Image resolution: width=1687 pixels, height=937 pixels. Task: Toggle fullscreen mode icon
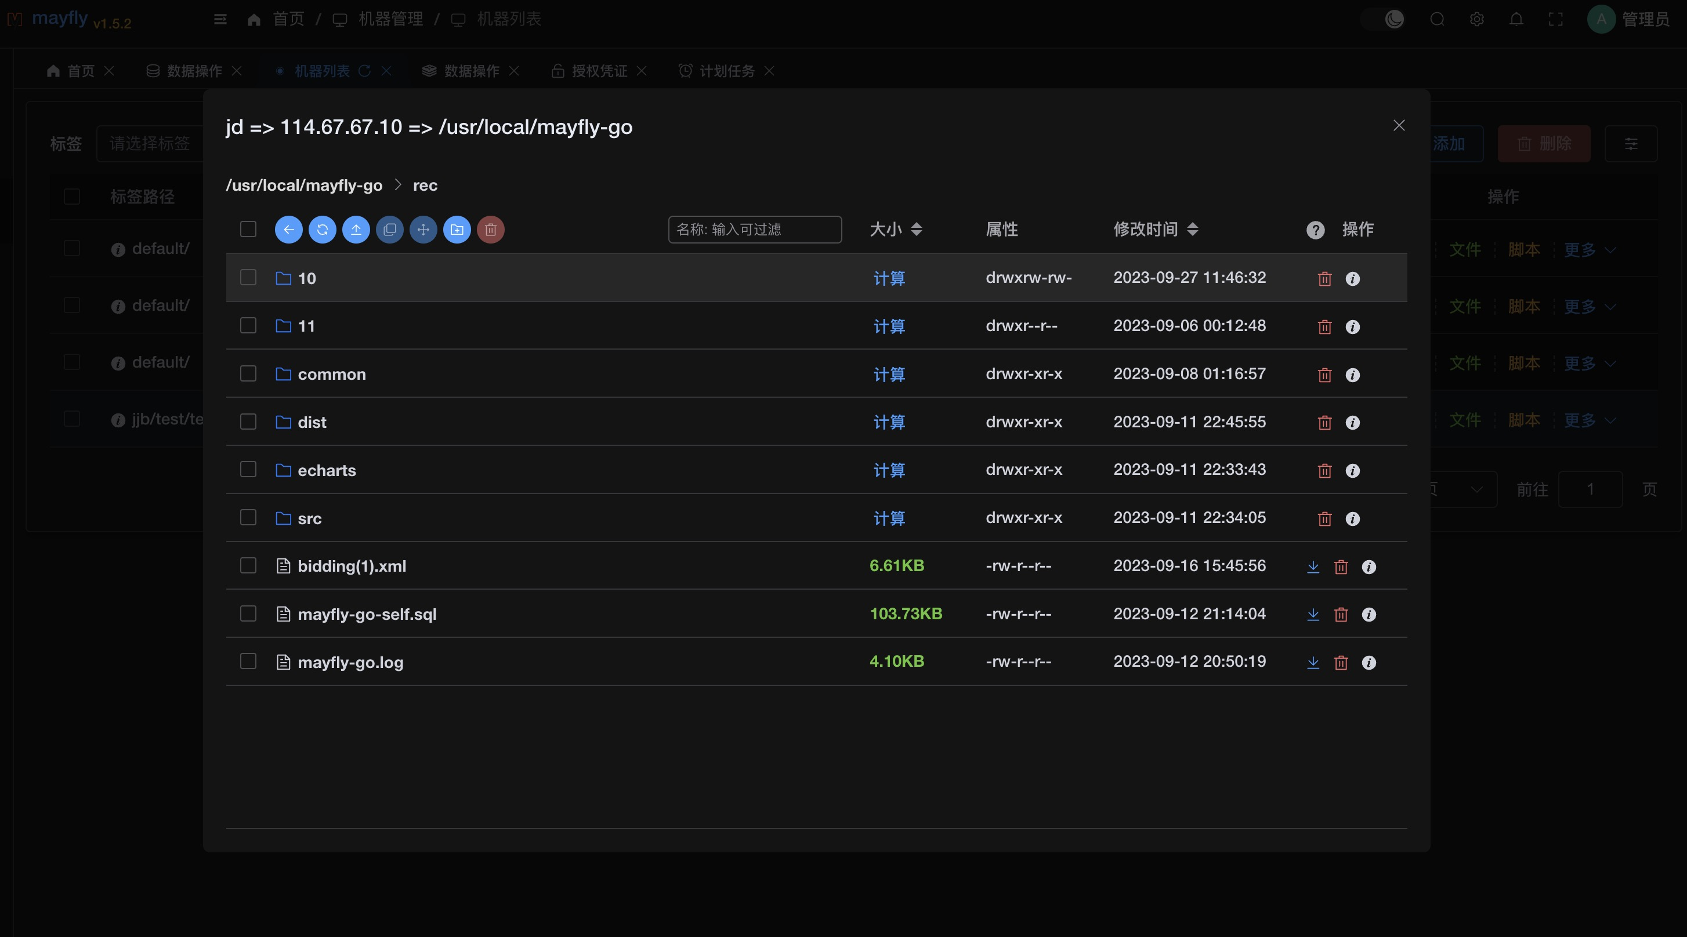coord(1555,19)
